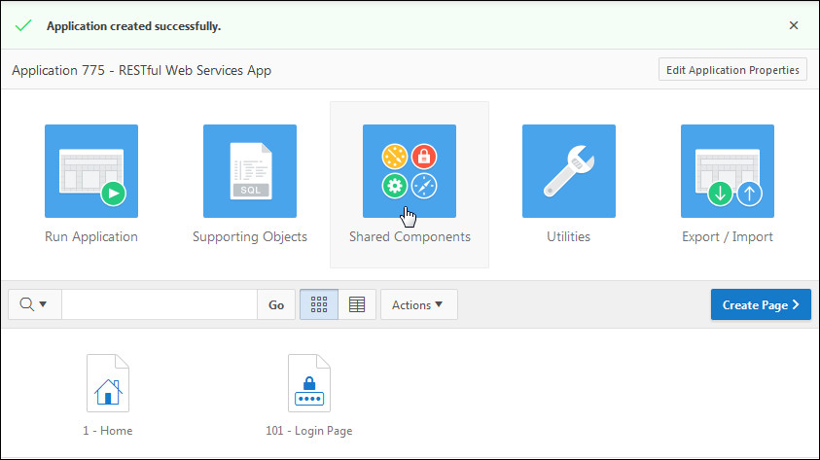Open the 101 - Login Page icon
The width and height of the screenshot is (820, 460).
(x=309, y=383)
